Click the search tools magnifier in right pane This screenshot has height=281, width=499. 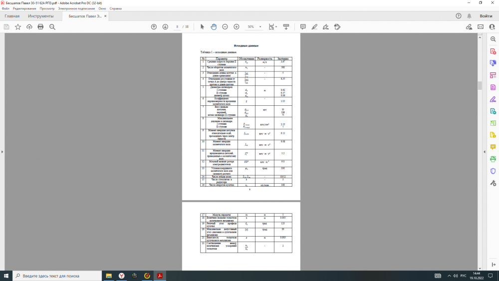point(493,39)
